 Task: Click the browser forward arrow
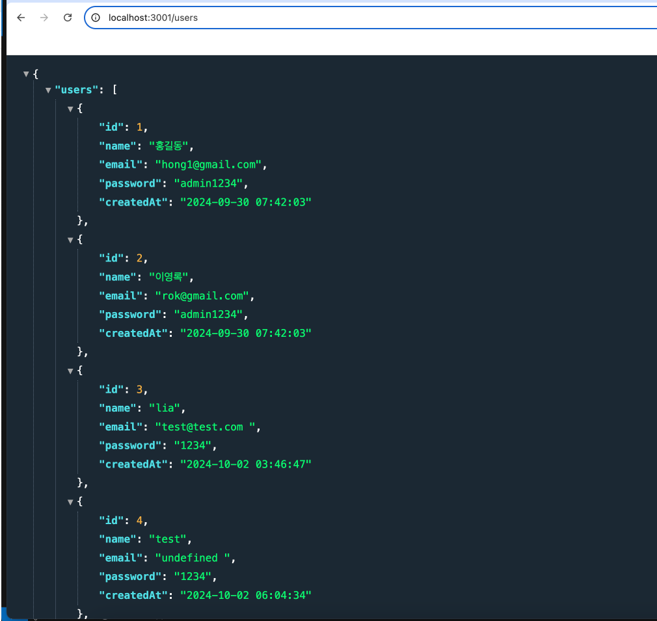44,18
